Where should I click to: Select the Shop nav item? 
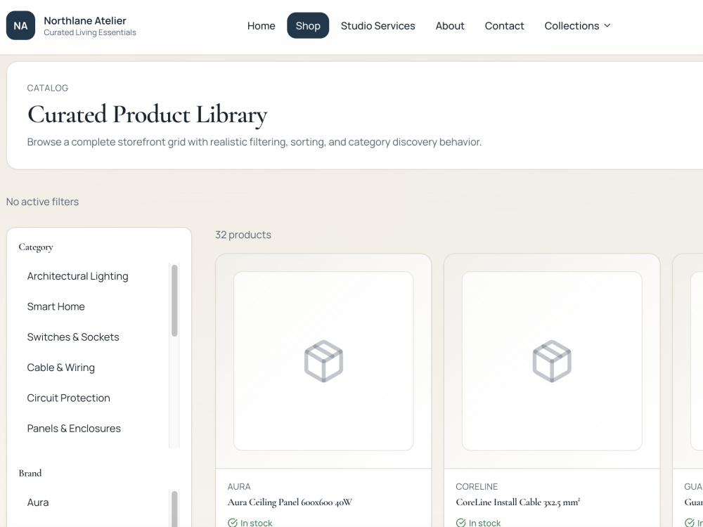point(308,25)
